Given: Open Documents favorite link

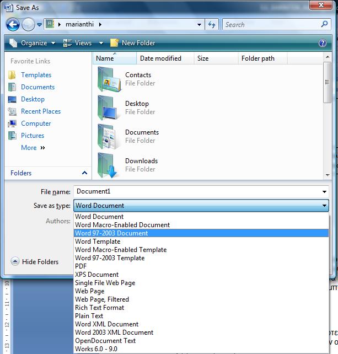Looking at the screenshot, I should [37, 87].
